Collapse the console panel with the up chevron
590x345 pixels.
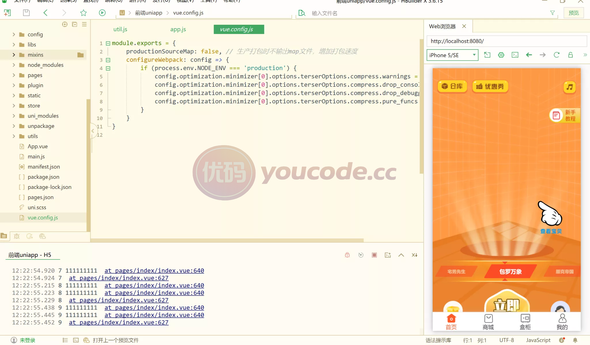pyautogui.click(x=401, y=255)
